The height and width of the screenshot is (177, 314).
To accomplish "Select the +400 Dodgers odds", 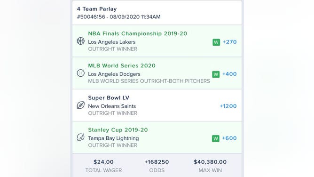I will pyautogui.click(x=229, y=74).
